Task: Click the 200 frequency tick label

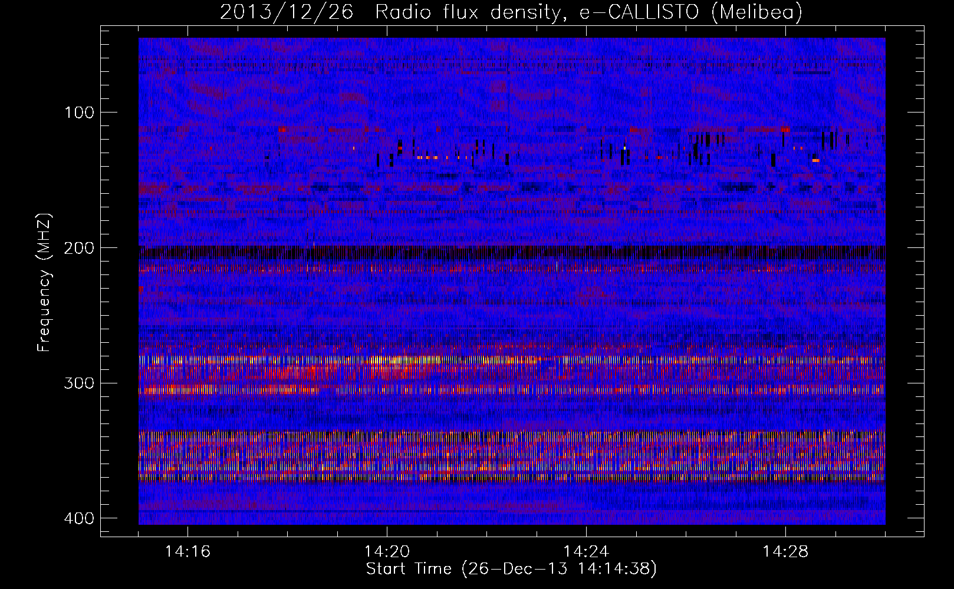Action: [78, 248]
